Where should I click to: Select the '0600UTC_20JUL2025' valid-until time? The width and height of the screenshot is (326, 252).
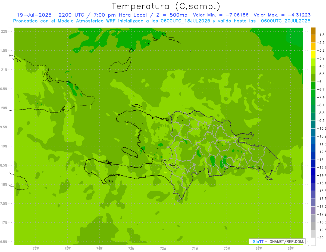[x=286, y=21]
